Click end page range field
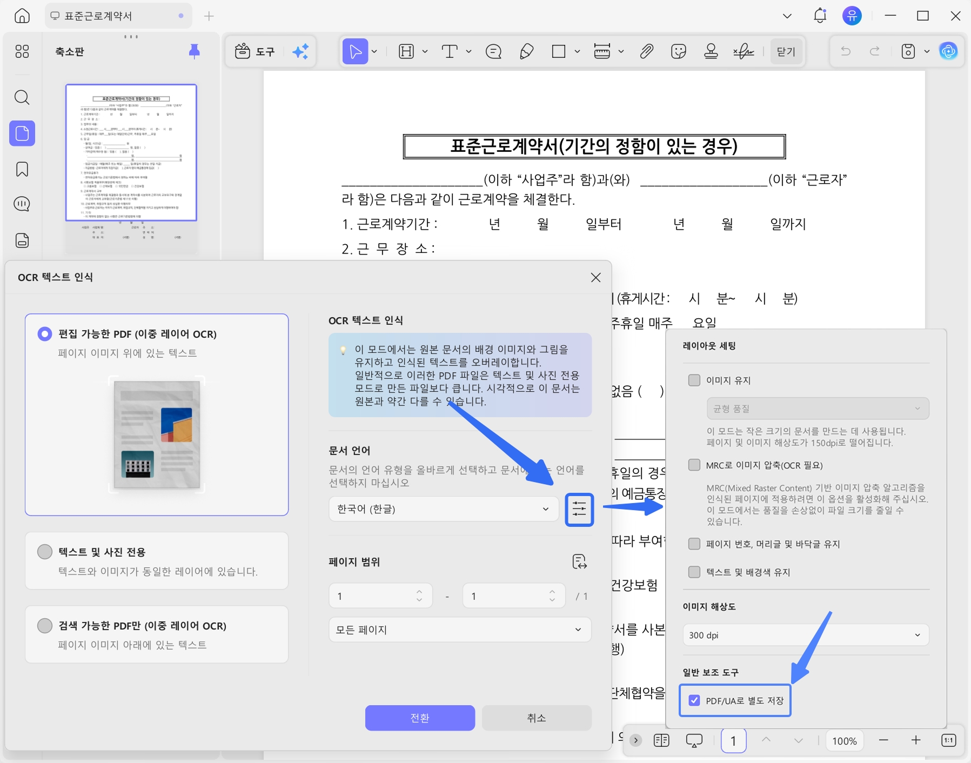Screen dimensions: 971x763 click(x=514, y=595)
